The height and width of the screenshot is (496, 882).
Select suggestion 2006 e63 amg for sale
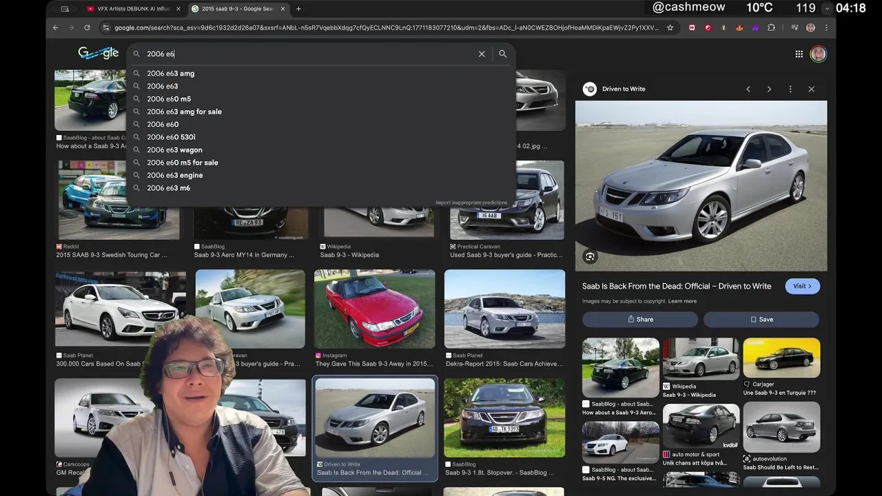(184, 112)
